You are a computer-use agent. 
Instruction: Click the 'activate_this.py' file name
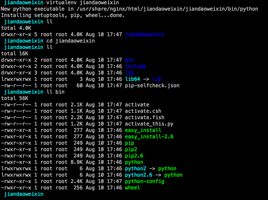click(x=149, y=124)
